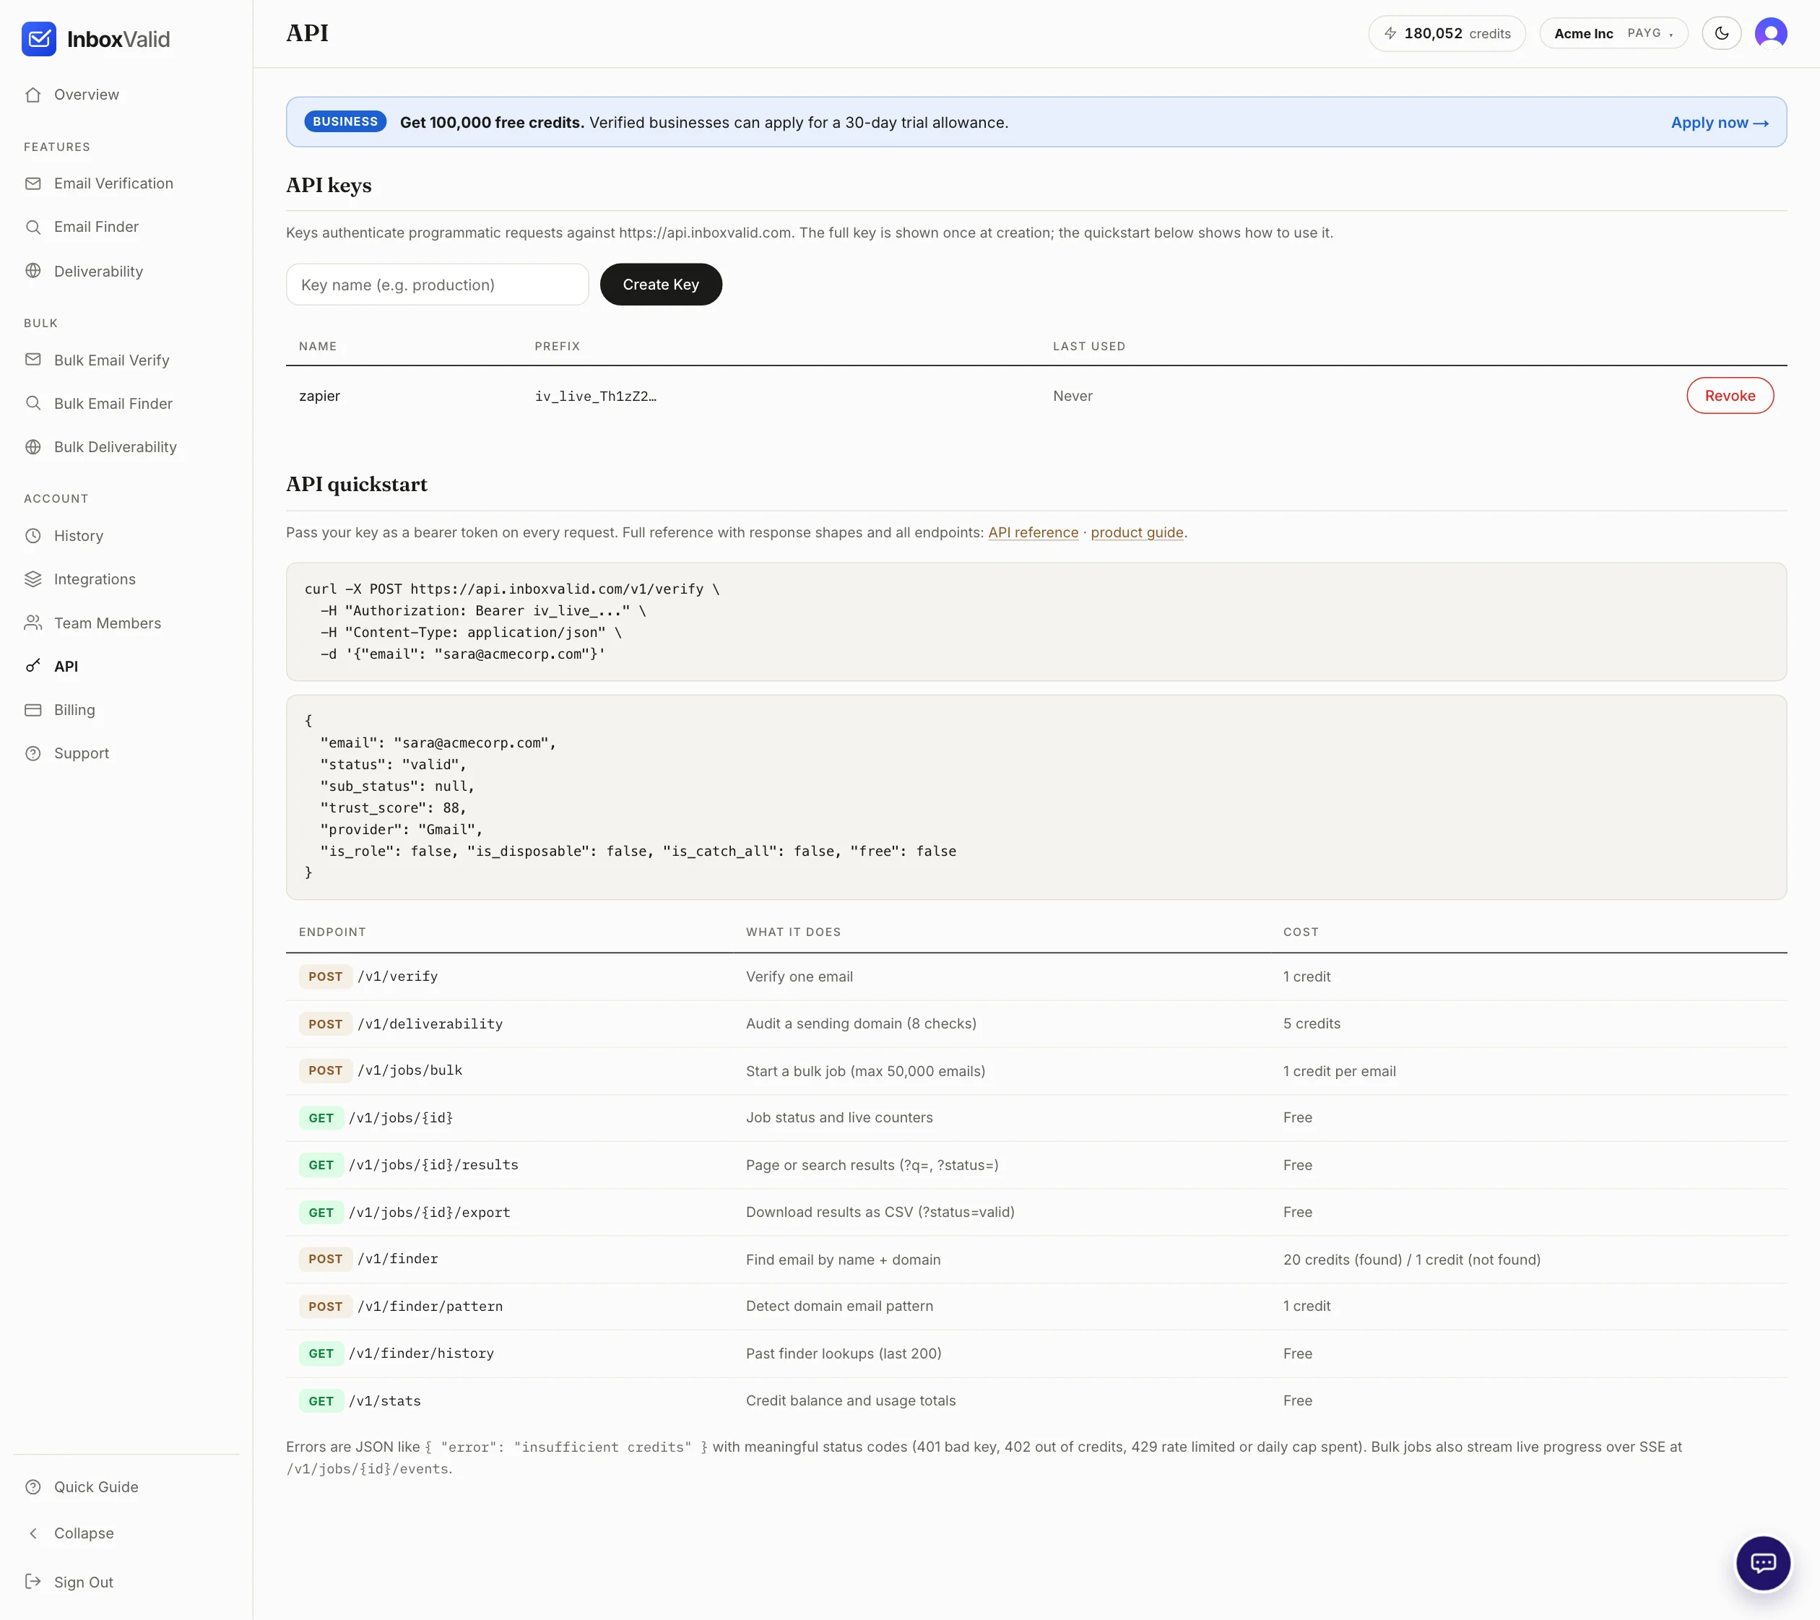Click the History clock icon
Image resolution: width=1820 pixels, height=1620 pixels.
[x=33, y=536]
